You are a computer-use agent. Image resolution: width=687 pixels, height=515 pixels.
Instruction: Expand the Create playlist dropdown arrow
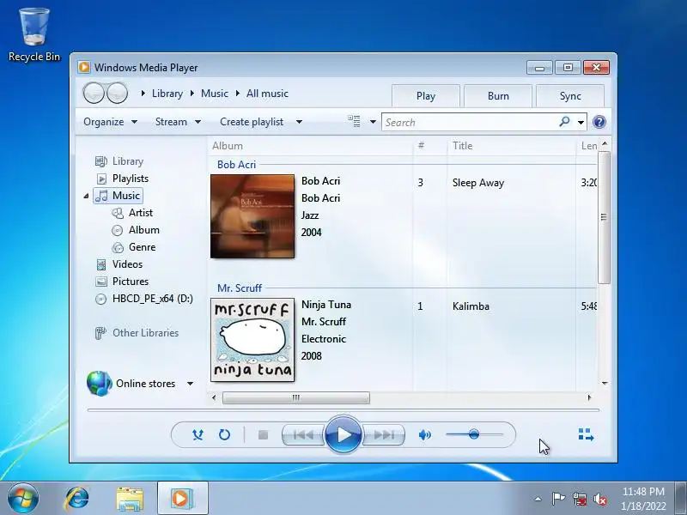pyautogui.click(x=299, y=122)
